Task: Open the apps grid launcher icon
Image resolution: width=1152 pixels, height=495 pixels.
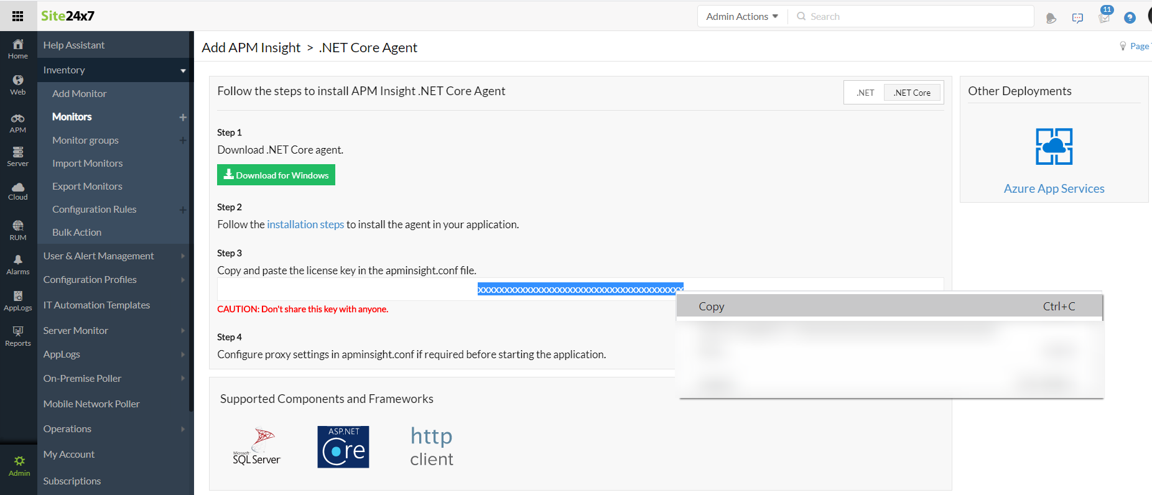Action: (17, 16)
